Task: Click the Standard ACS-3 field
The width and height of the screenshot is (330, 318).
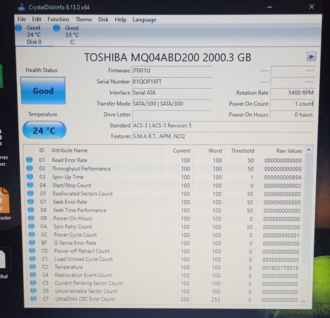Action: (223, 126)
